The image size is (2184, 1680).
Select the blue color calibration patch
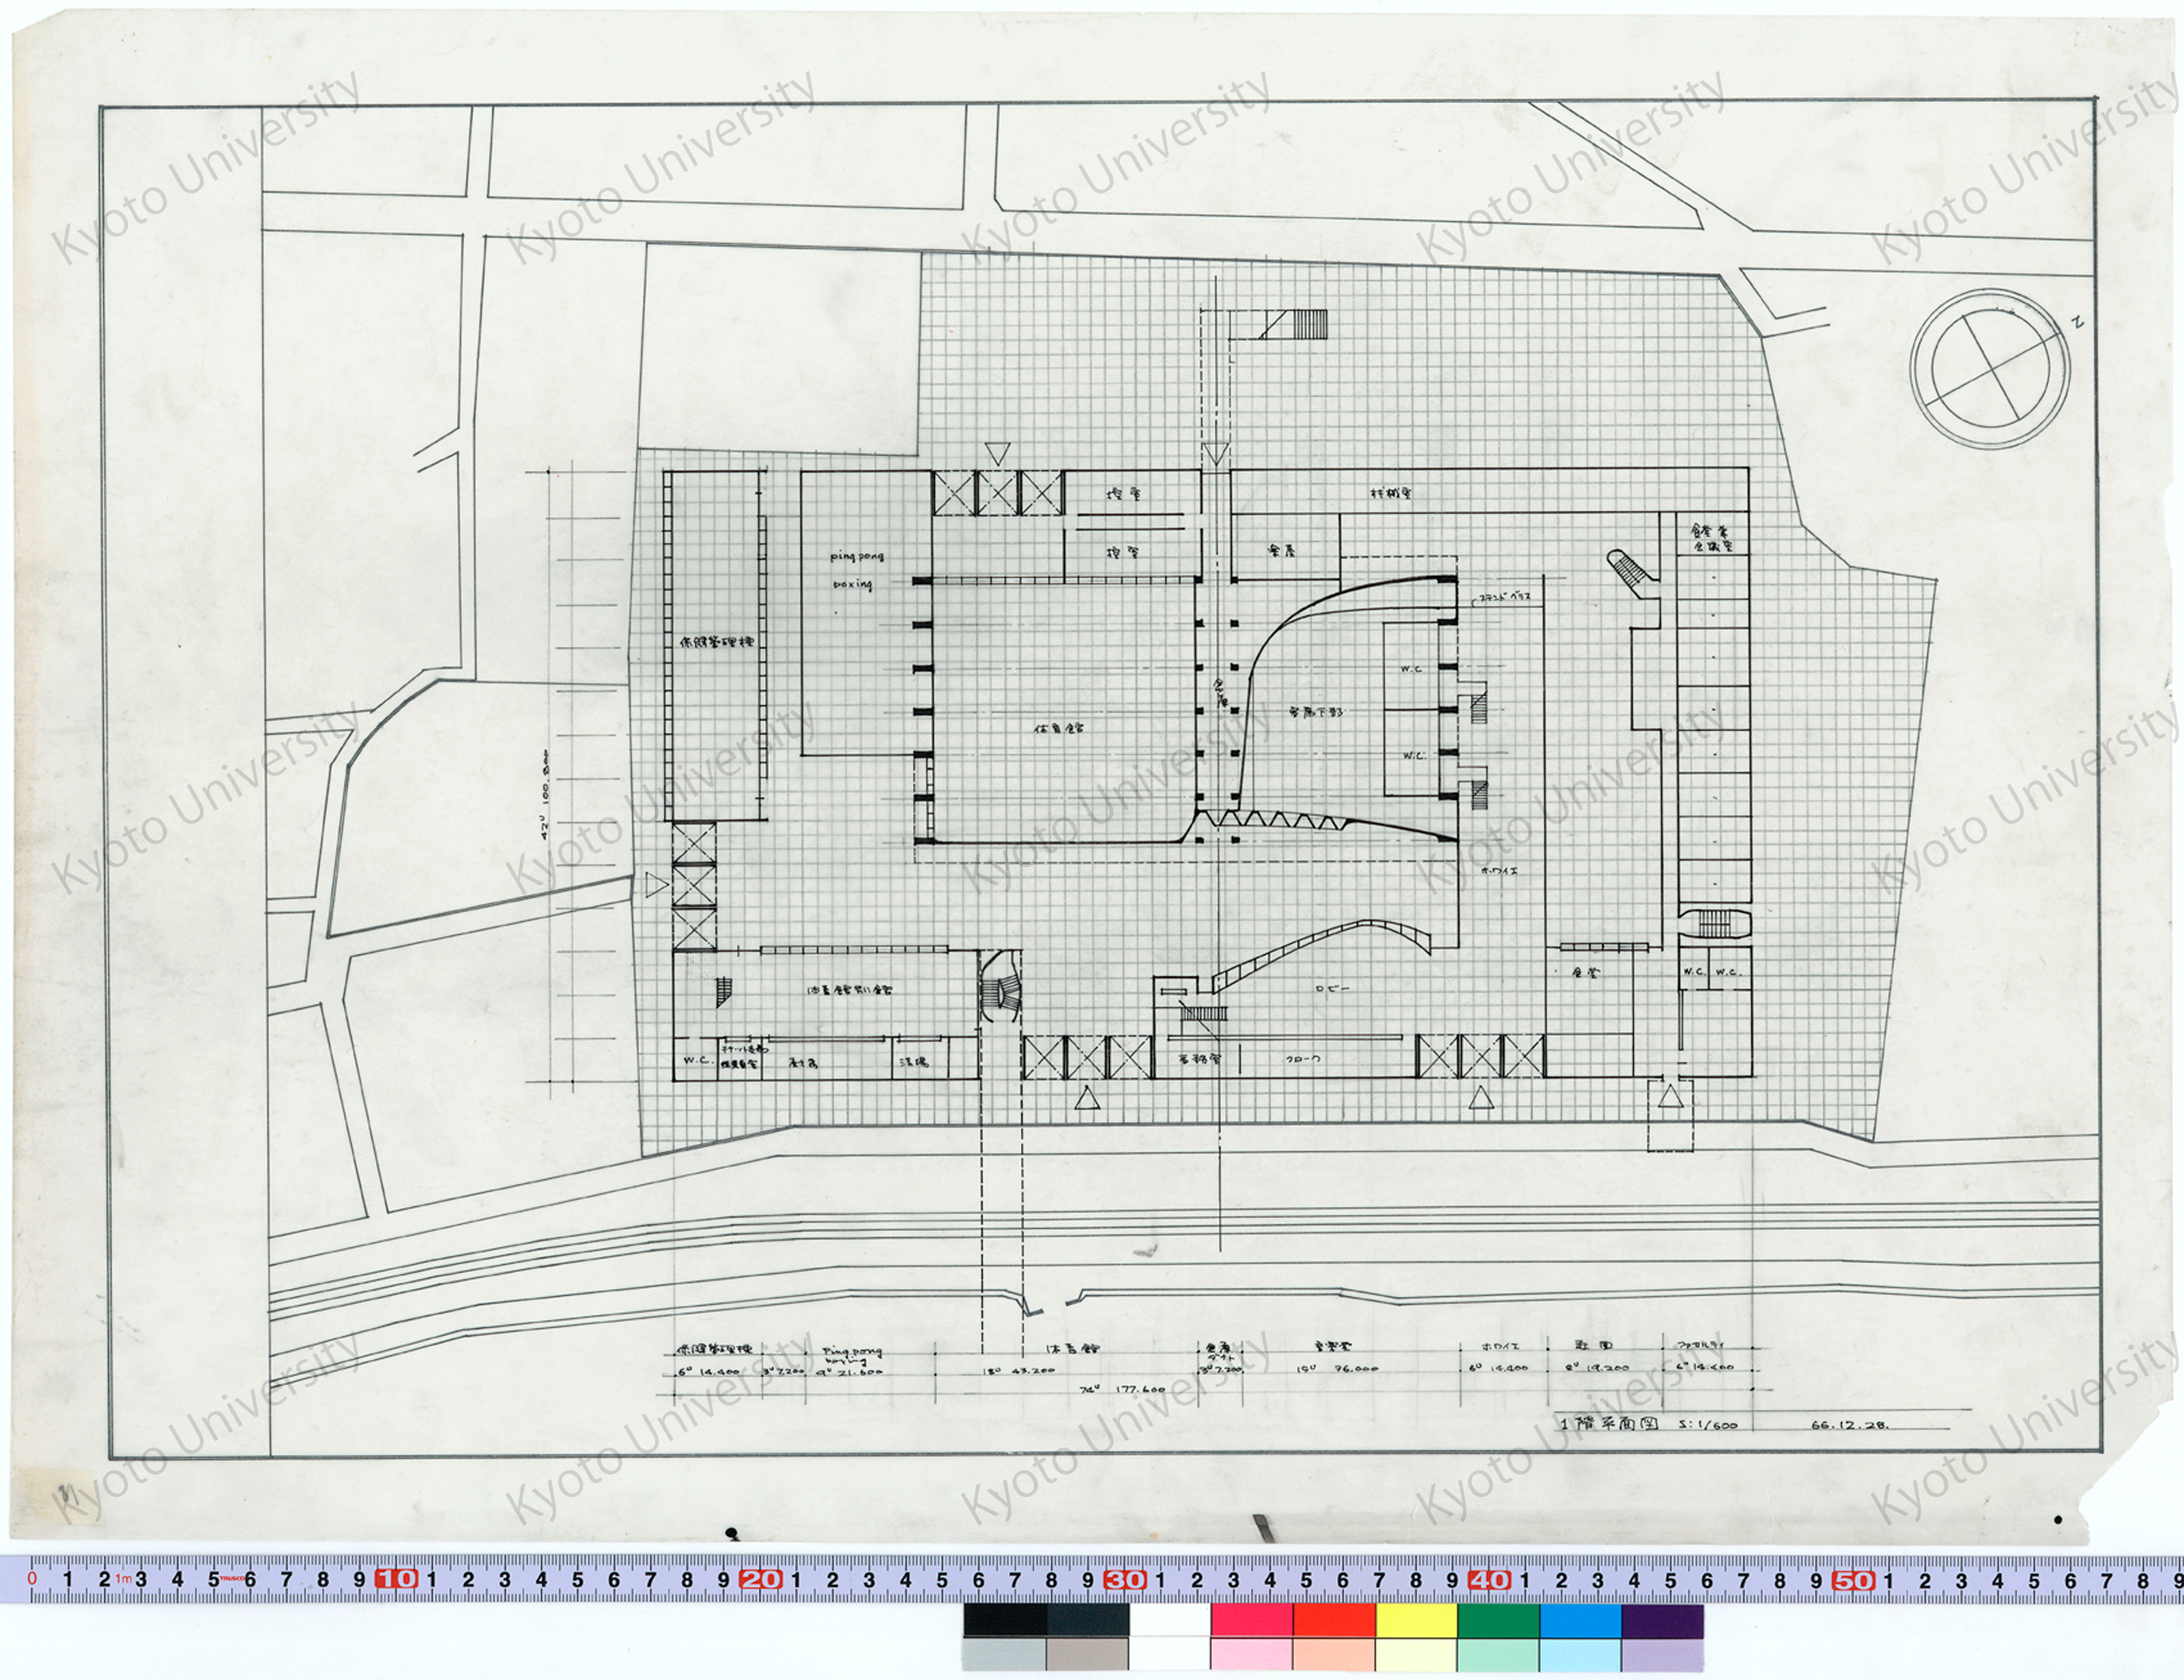[x=1580, y=1619]
